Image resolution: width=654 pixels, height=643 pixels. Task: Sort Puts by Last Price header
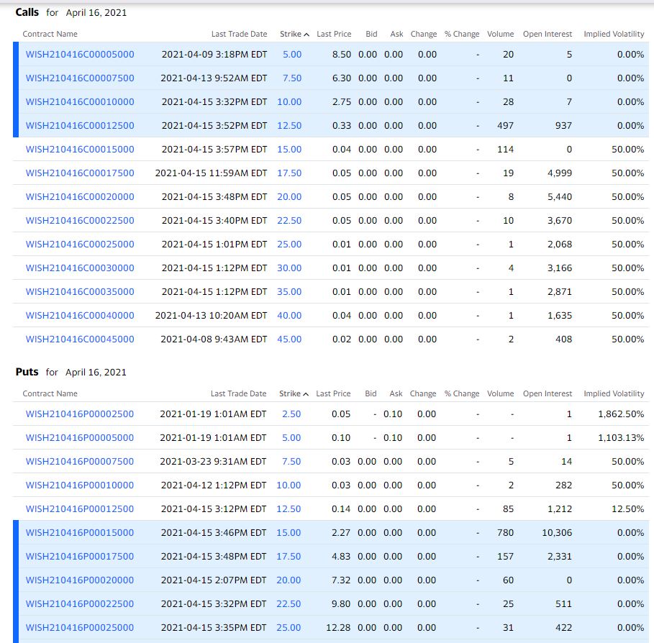pyautogui.click(x=333, y=393)
